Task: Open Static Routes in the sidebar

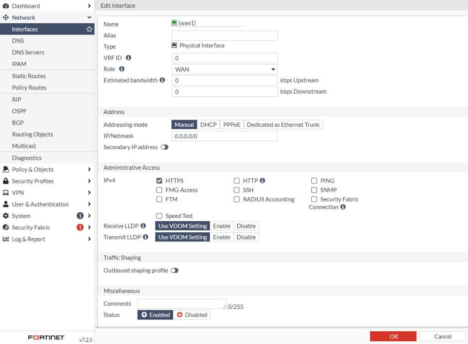Action: [29, 76]
